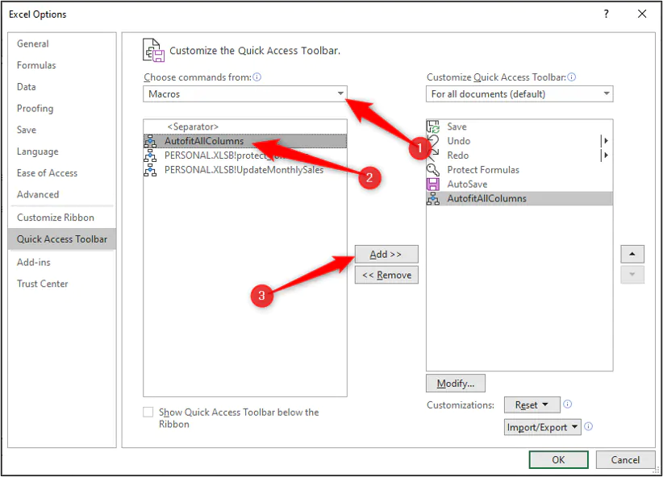
Task: Click the macro icon beside AutofitAllColumns in right list
Action: coord(433,198)
